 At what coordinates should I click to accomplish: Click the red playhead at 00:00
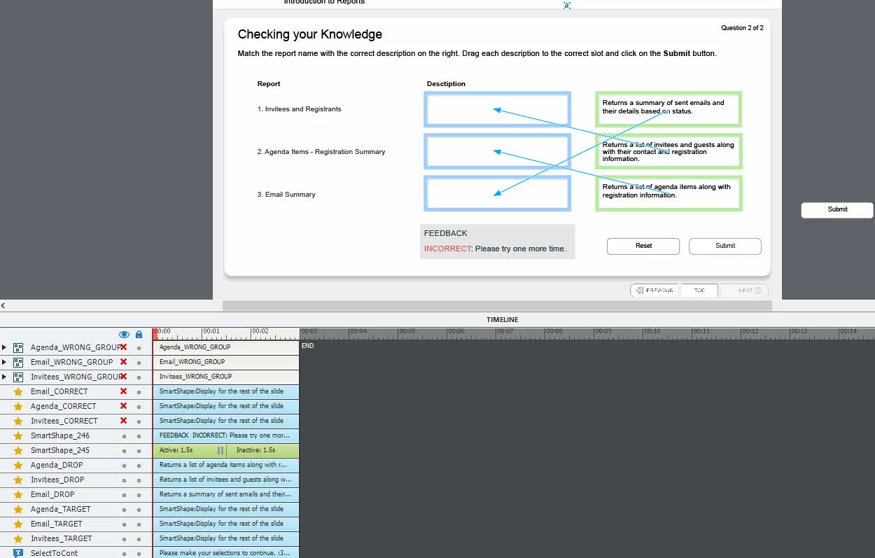tap(155, 334)
